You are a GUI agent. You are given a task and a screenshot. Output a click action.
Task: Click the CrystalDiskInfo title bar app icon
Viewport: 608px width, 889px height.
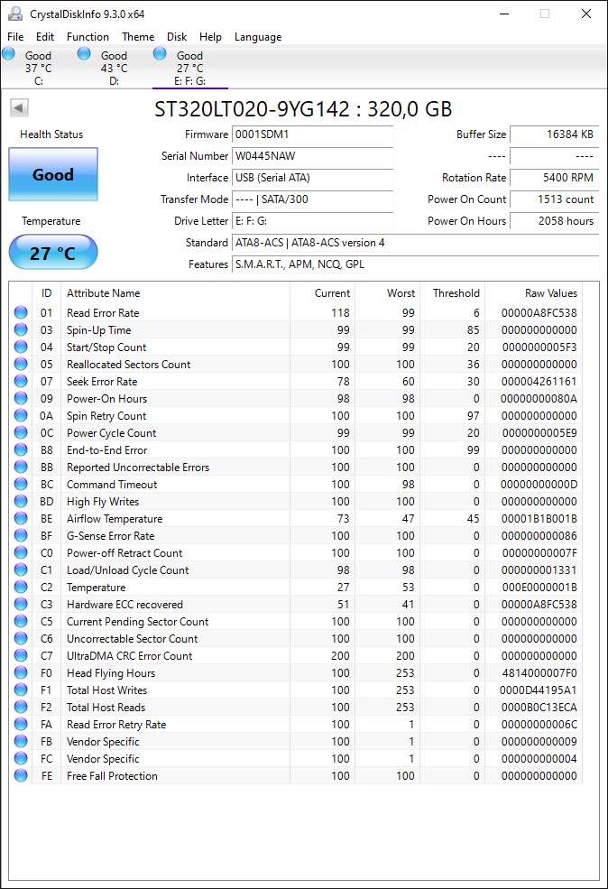click(x=15, y=14)
